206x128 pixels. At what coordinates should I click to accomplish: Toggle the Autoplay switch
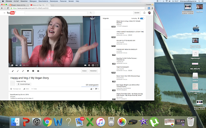click(x=142, y=19)
